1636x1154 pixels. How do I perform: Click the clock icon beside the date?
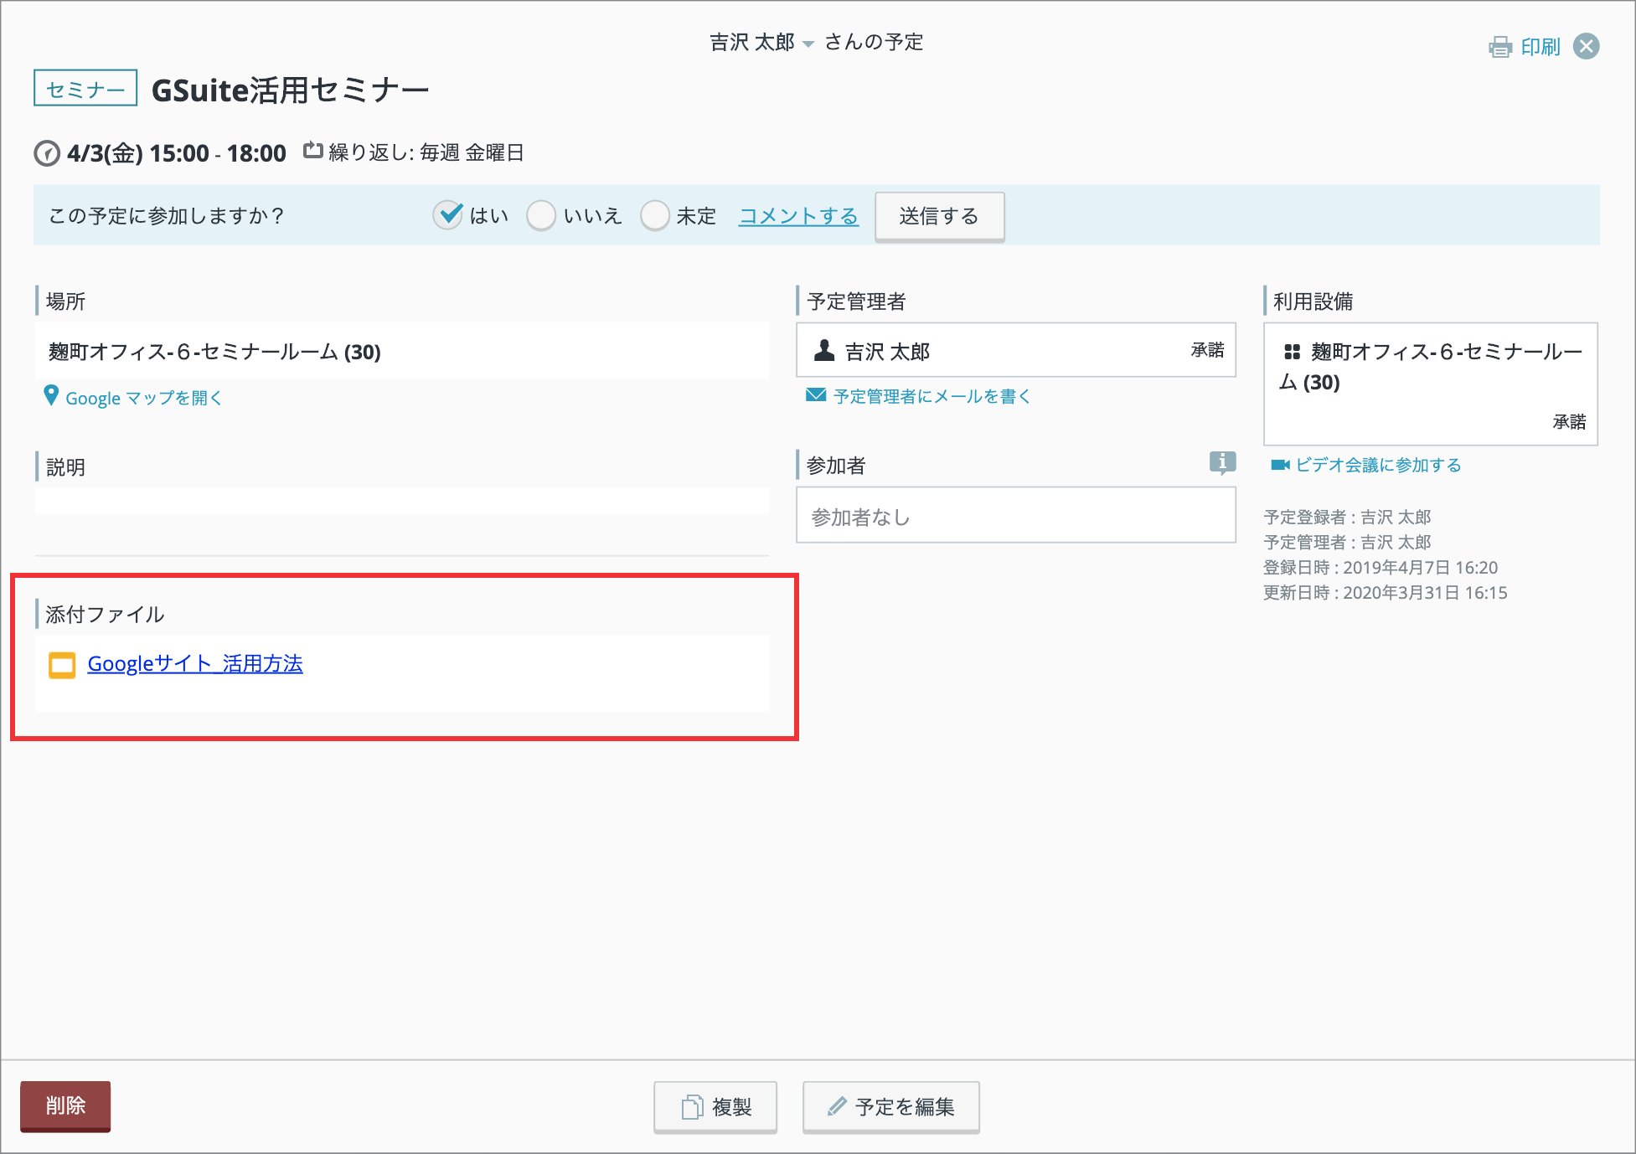(x=47, y=154)
